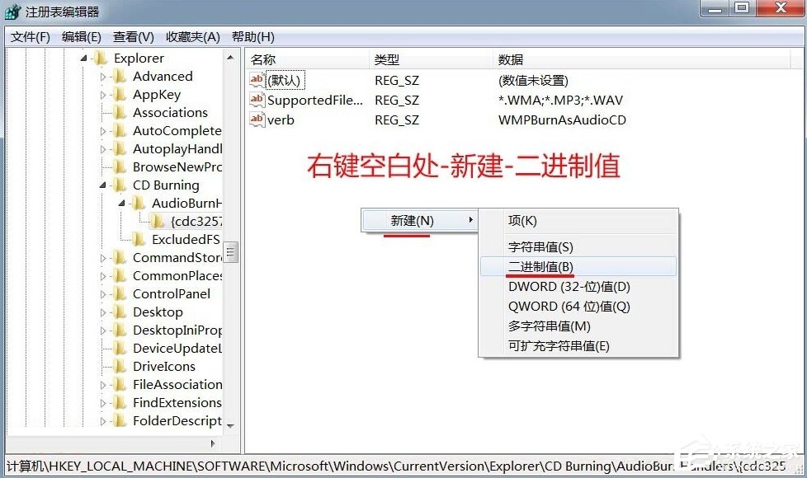The image size is (807, 478).
Task: Collapse the Explorer key via its arrow
Action: (83, 58)
